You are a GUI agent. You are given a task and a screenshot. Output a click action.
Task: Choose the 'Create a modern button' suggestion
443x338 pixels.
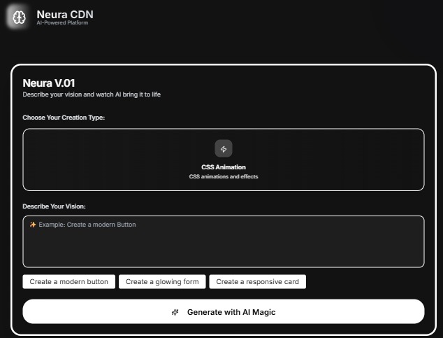point(69,282)
